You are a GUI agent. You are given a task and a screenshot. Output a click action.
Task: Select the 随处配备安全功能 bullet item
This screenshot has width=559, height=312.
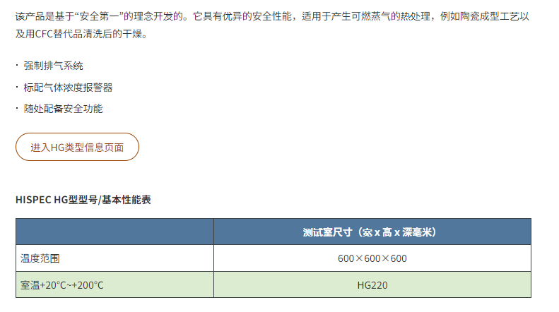[63, 109]
